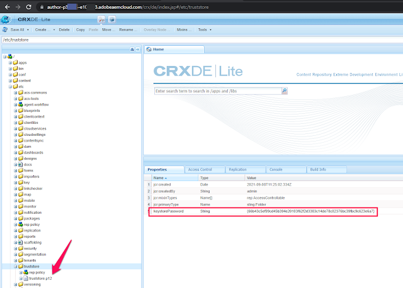
Task: Select the jcr:created property name
Action: pyautogui.click(x=162, y=184)
